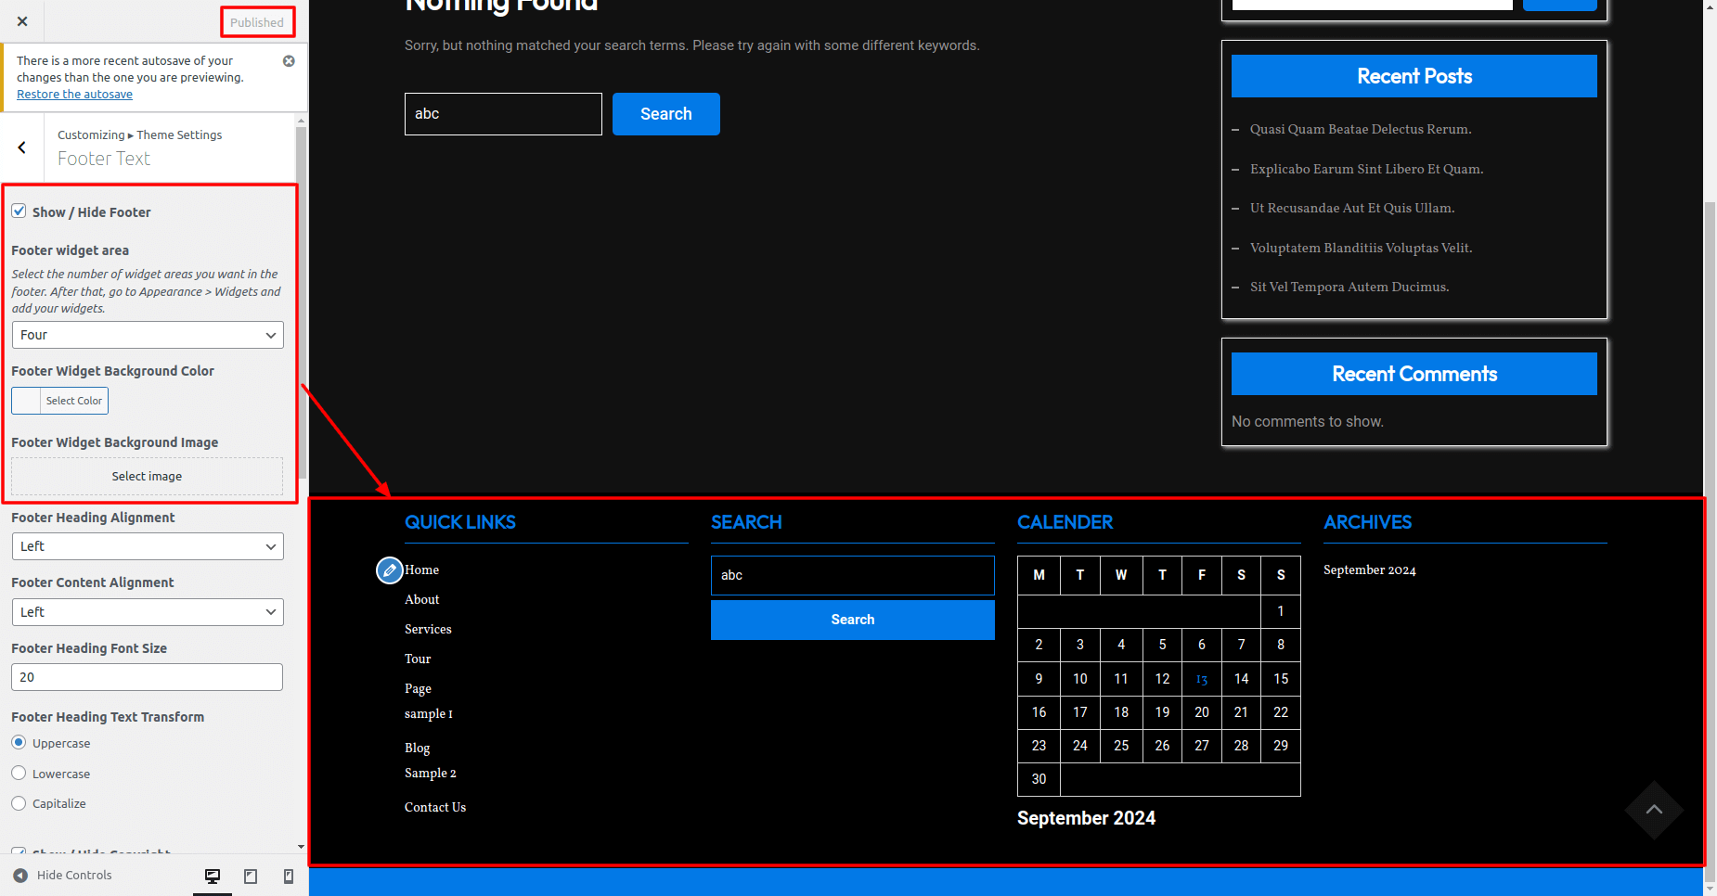This screenshot has width=1717, height=896.
Task: Open the About footer menu item
Action: pos(421,599)
